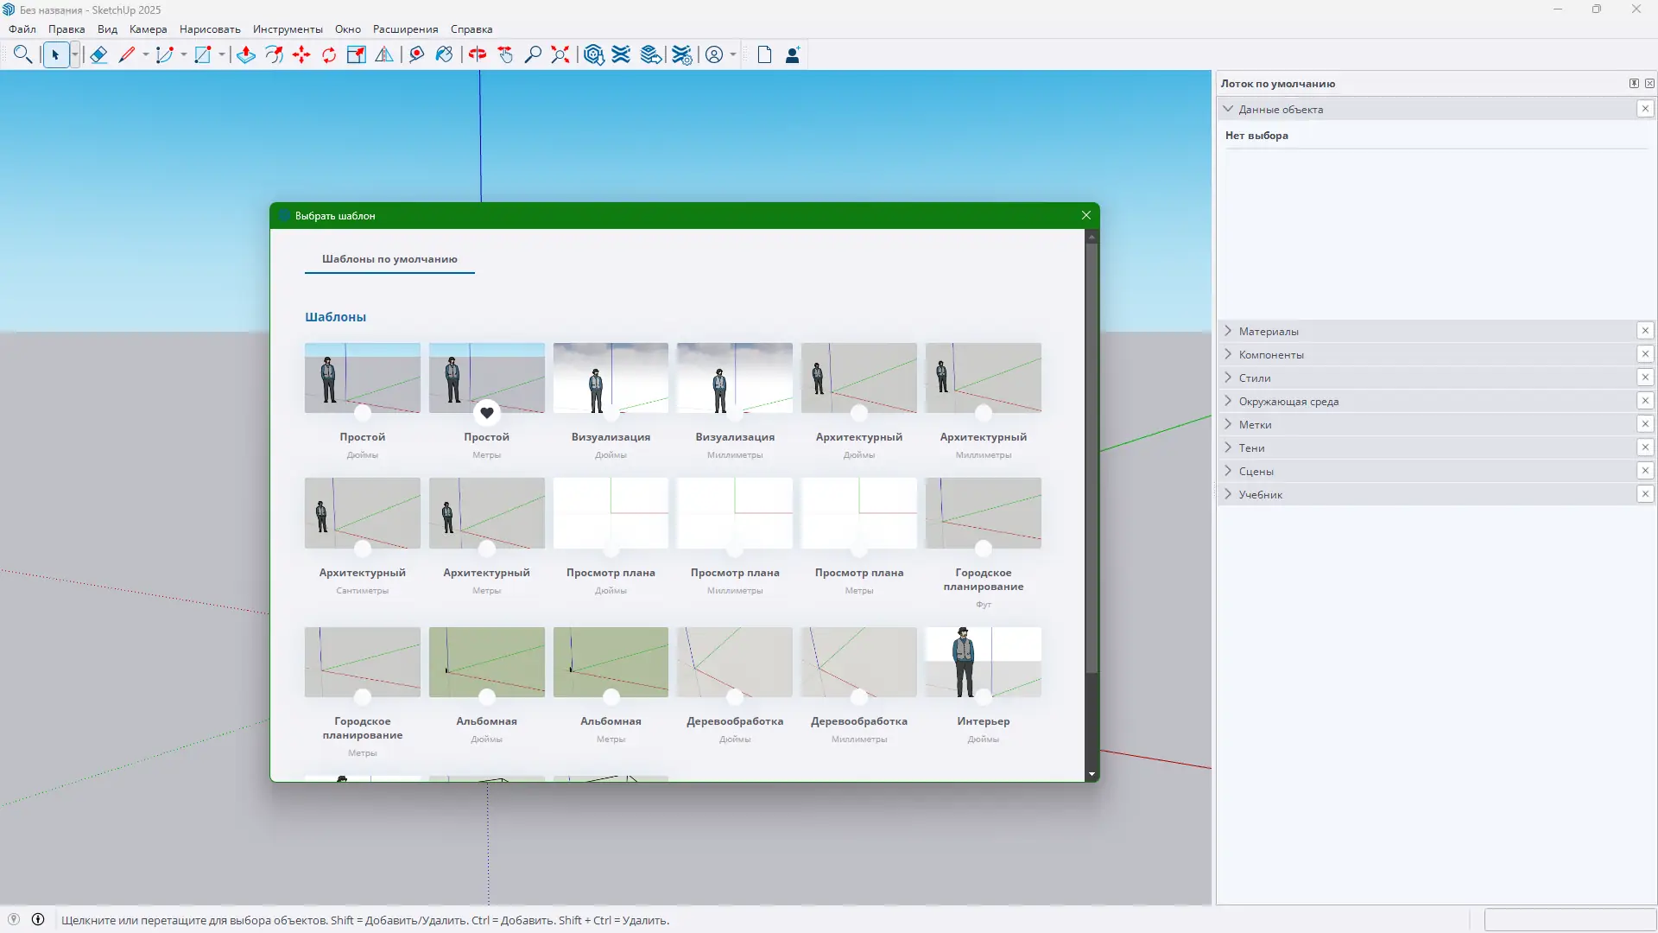The height and width of the screenshot is (933, 1658).
Task: Select the Rotate tool
Action: pyautogui.click(x=330, y=54)
